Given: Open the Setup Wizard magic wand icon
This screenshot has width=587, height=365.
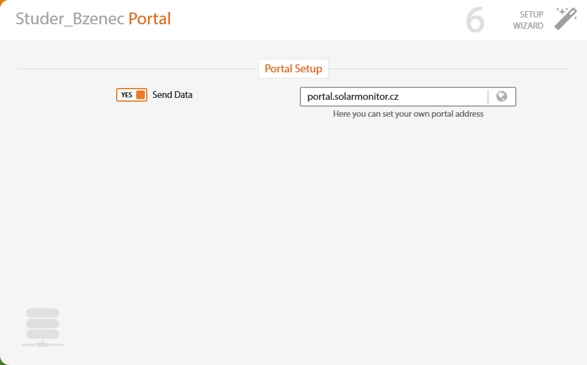Looking at the screenshot, I should point(566,19).
